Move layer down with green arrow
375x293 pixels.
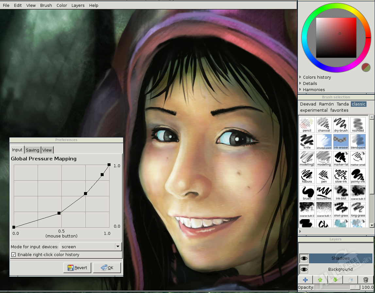pos(335,280)
